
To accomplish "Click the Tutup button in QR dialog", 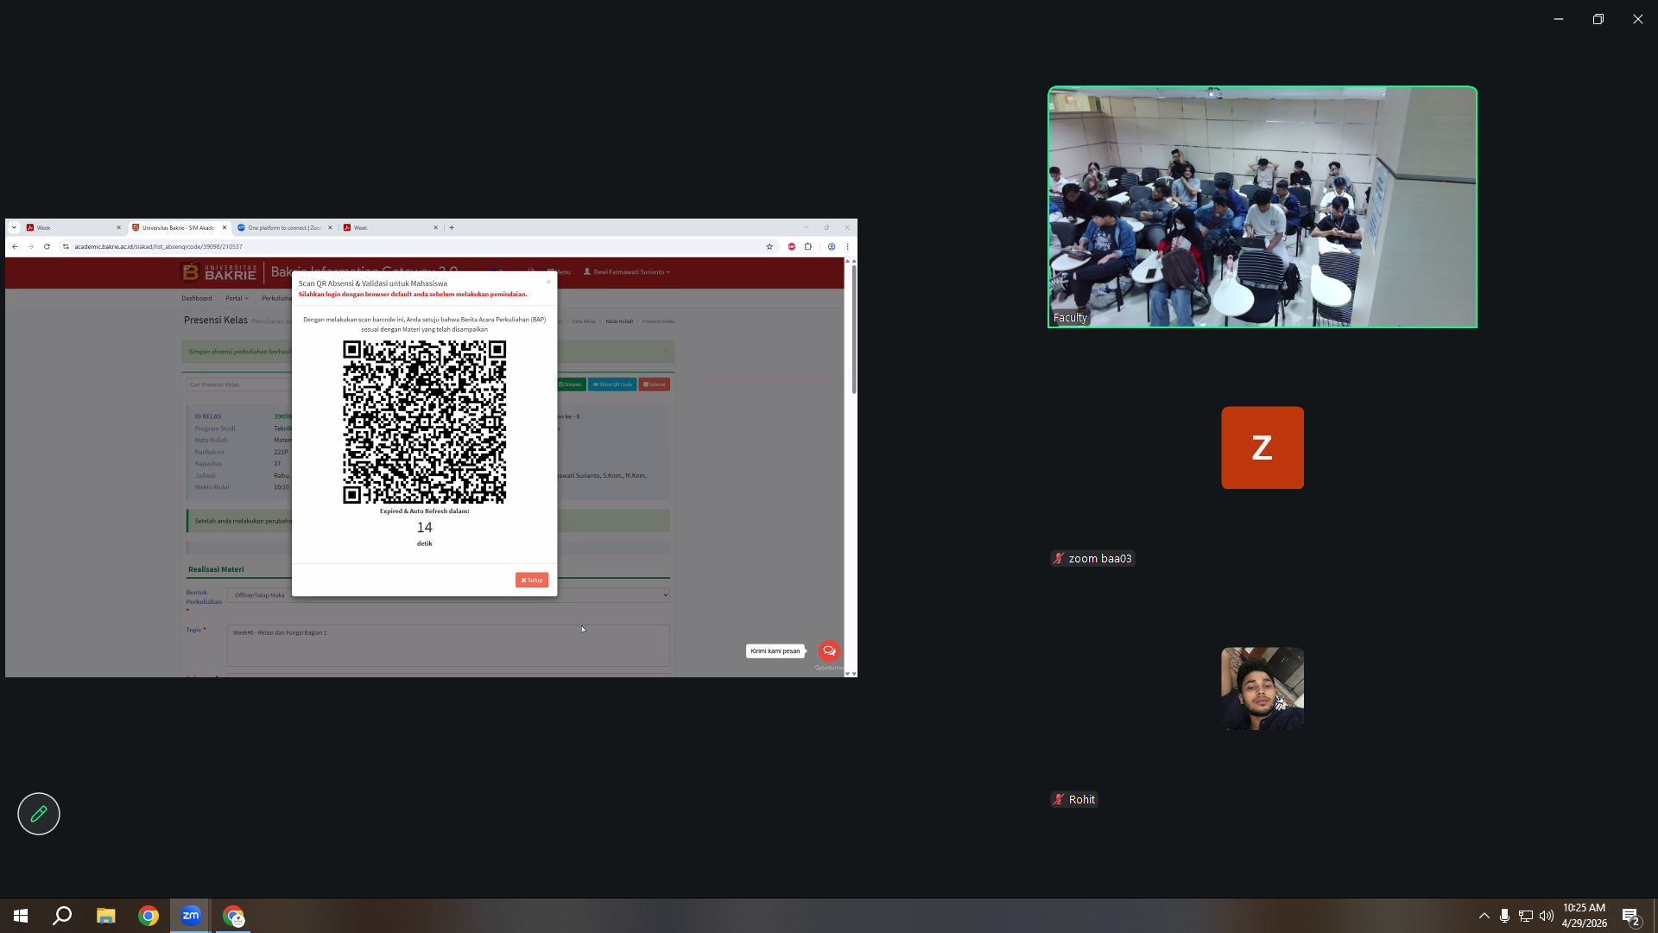I will coord(532,580).
